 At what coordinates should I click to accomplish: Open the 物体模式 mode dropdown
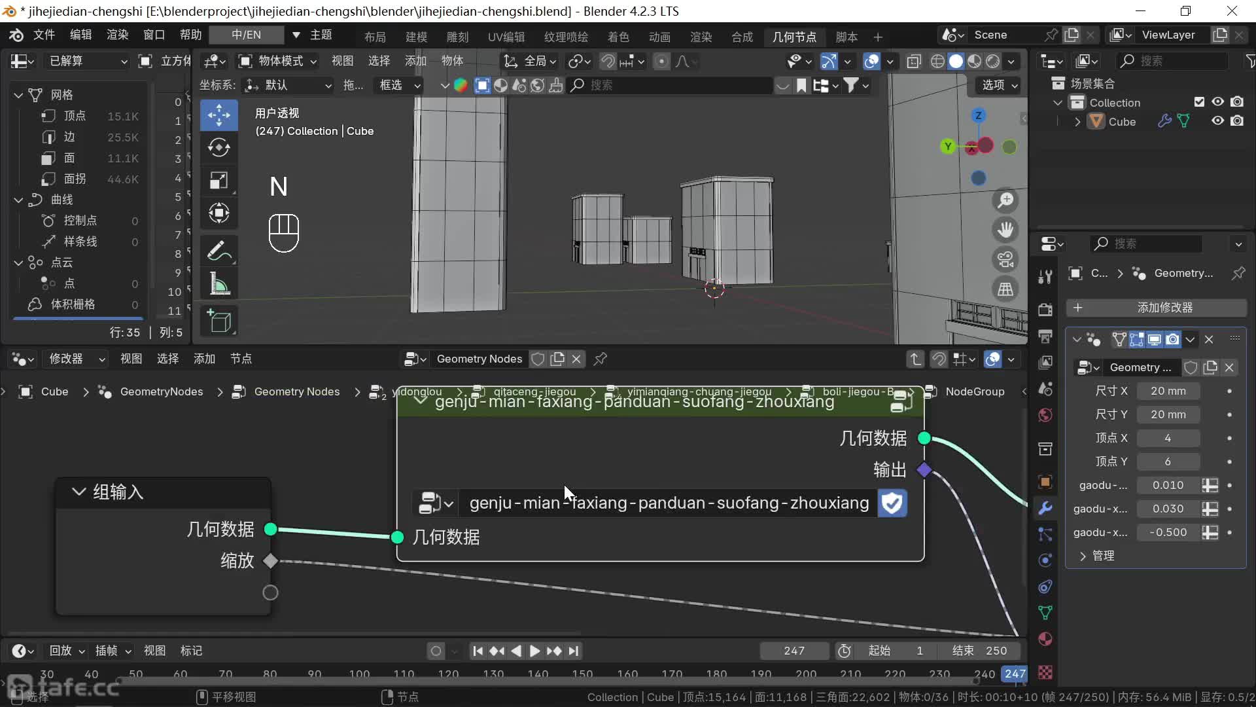coord(278,61)
